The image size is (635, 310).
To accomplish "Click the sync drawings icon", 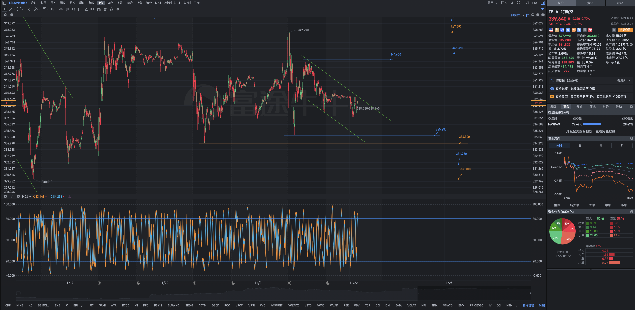I will [x=111, y=9].
